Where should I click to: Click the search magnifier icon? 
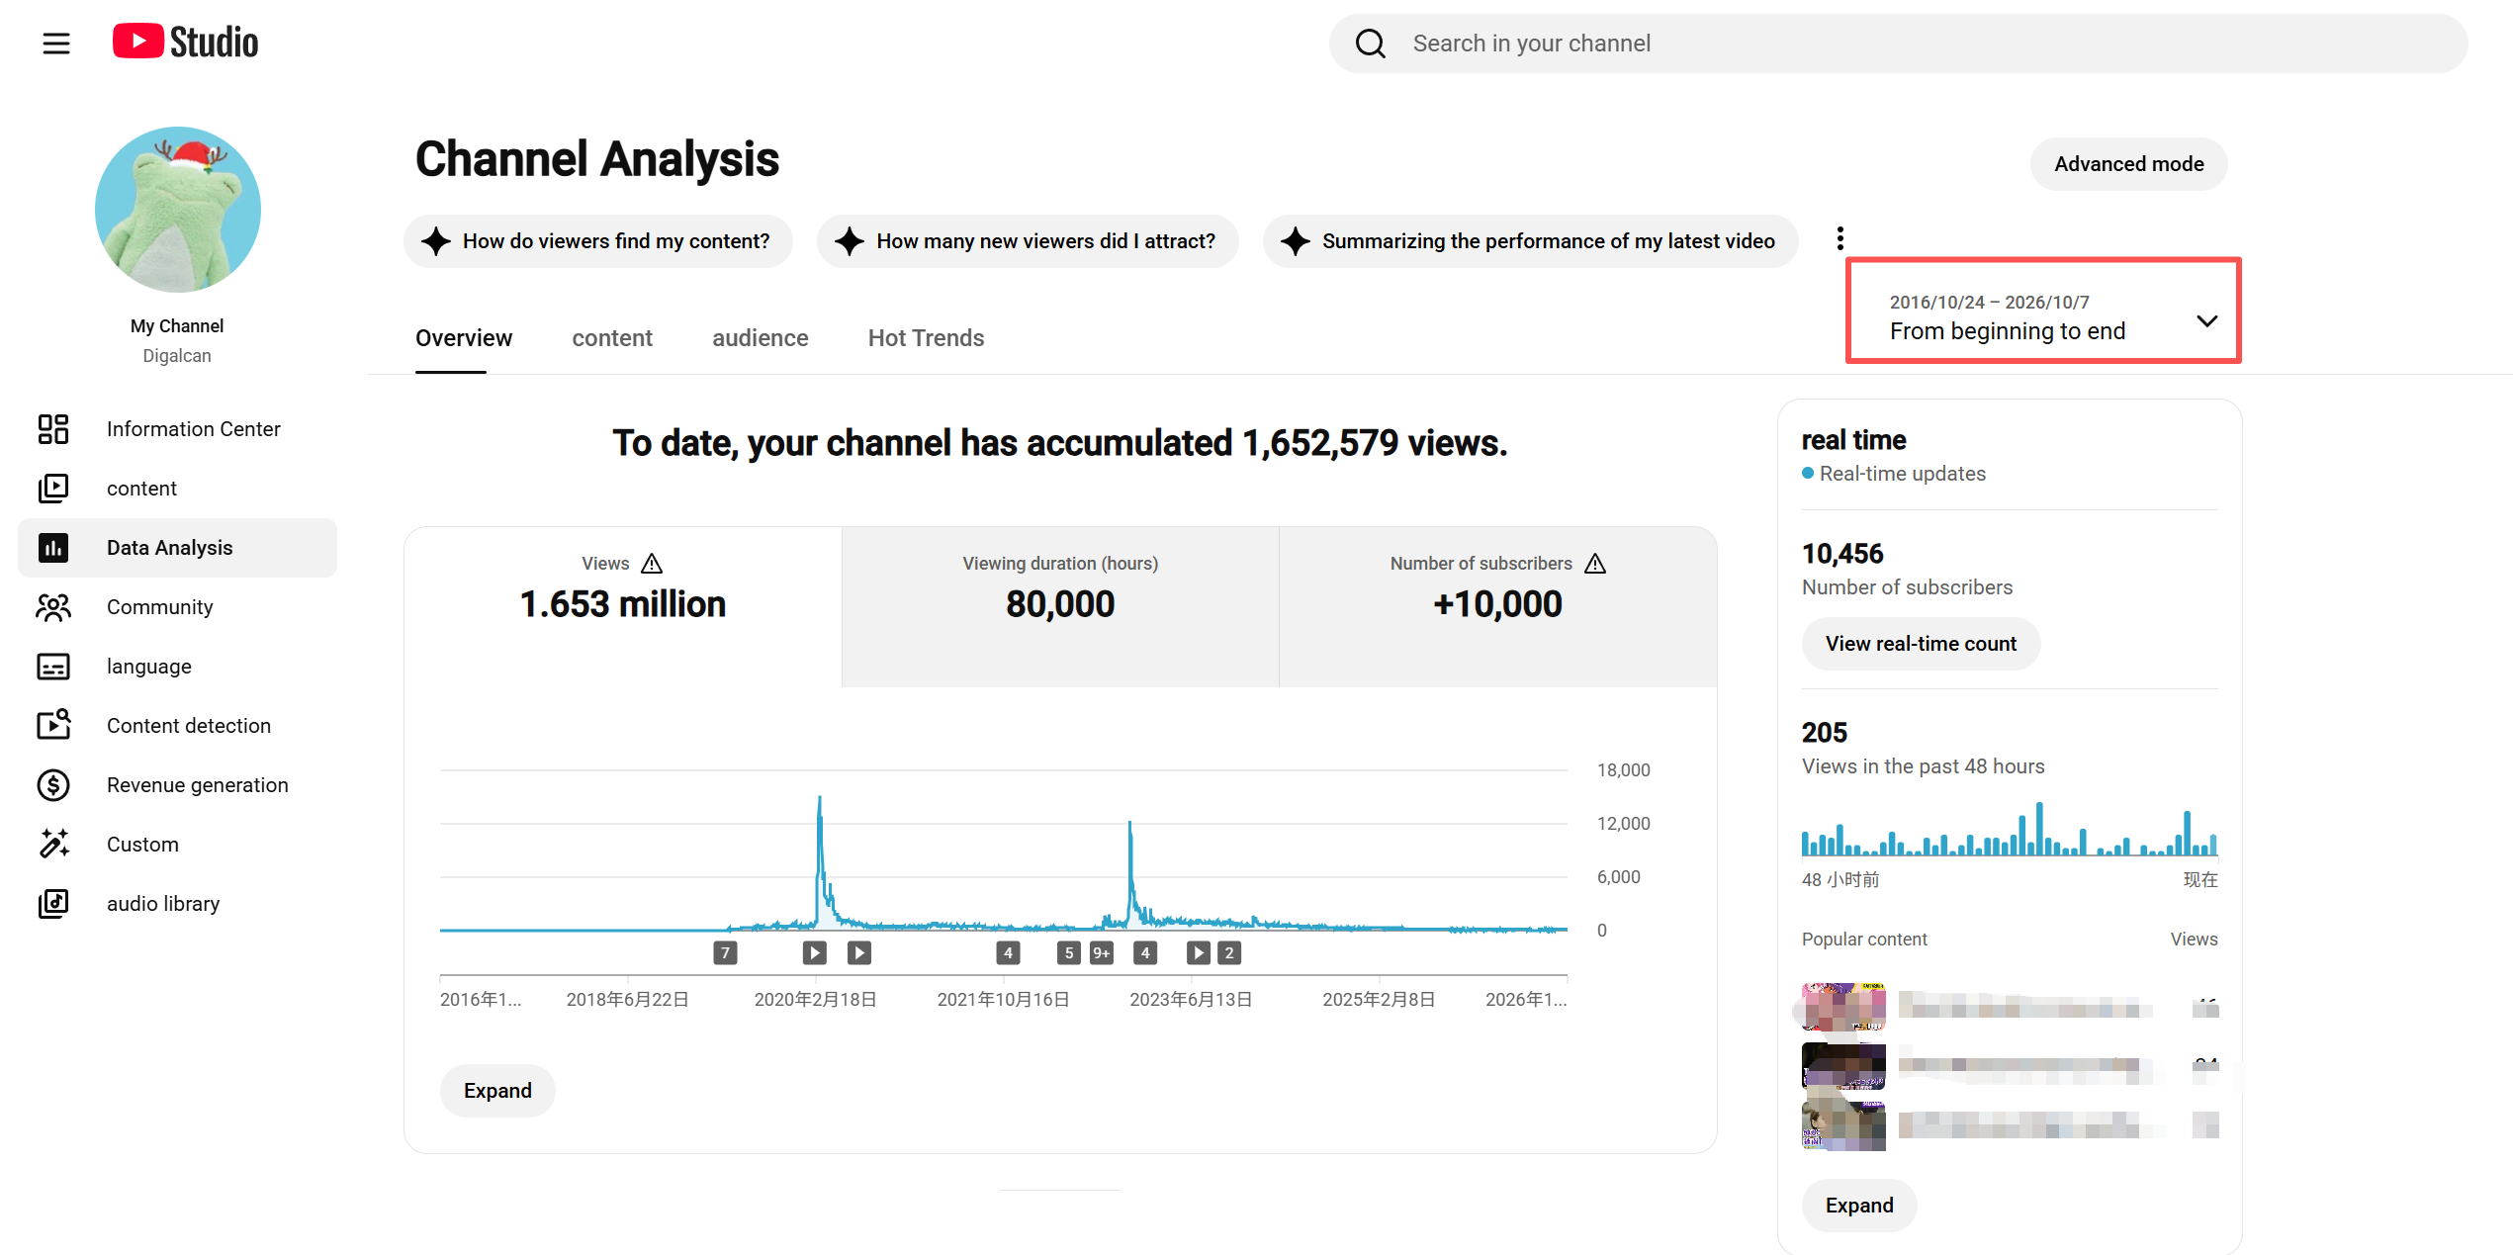coord(1370,44)
